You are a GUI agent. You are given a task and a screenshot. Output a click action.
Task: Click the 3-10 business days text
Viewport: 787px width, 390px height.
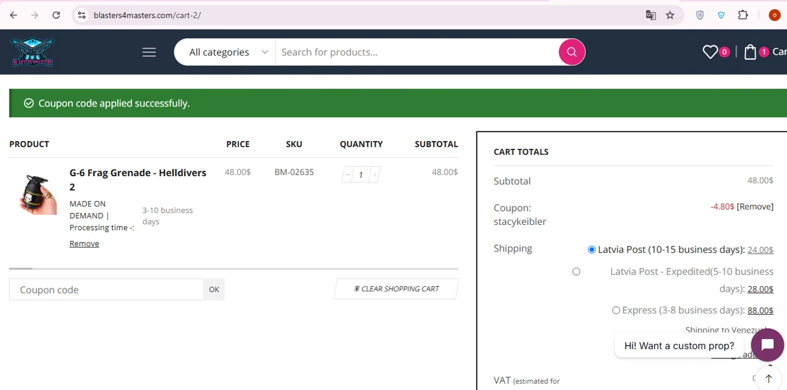tap(167, 216)
